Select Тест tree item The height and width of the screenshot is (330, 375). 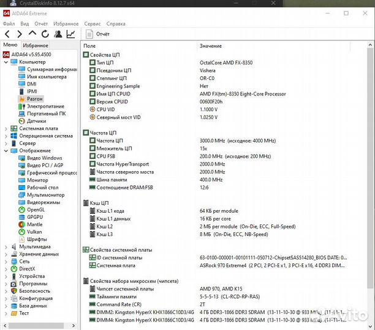click(20, 313)
